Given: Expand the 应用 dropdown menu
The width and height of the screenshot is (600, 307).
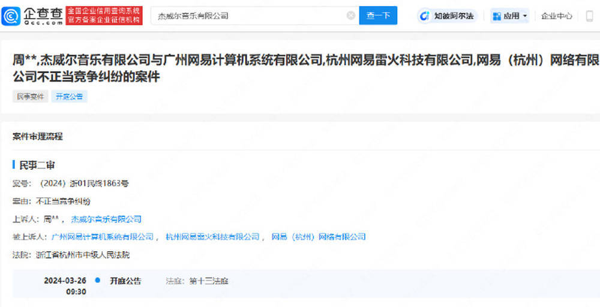Looking at the screenshot, I should (510, 16).
